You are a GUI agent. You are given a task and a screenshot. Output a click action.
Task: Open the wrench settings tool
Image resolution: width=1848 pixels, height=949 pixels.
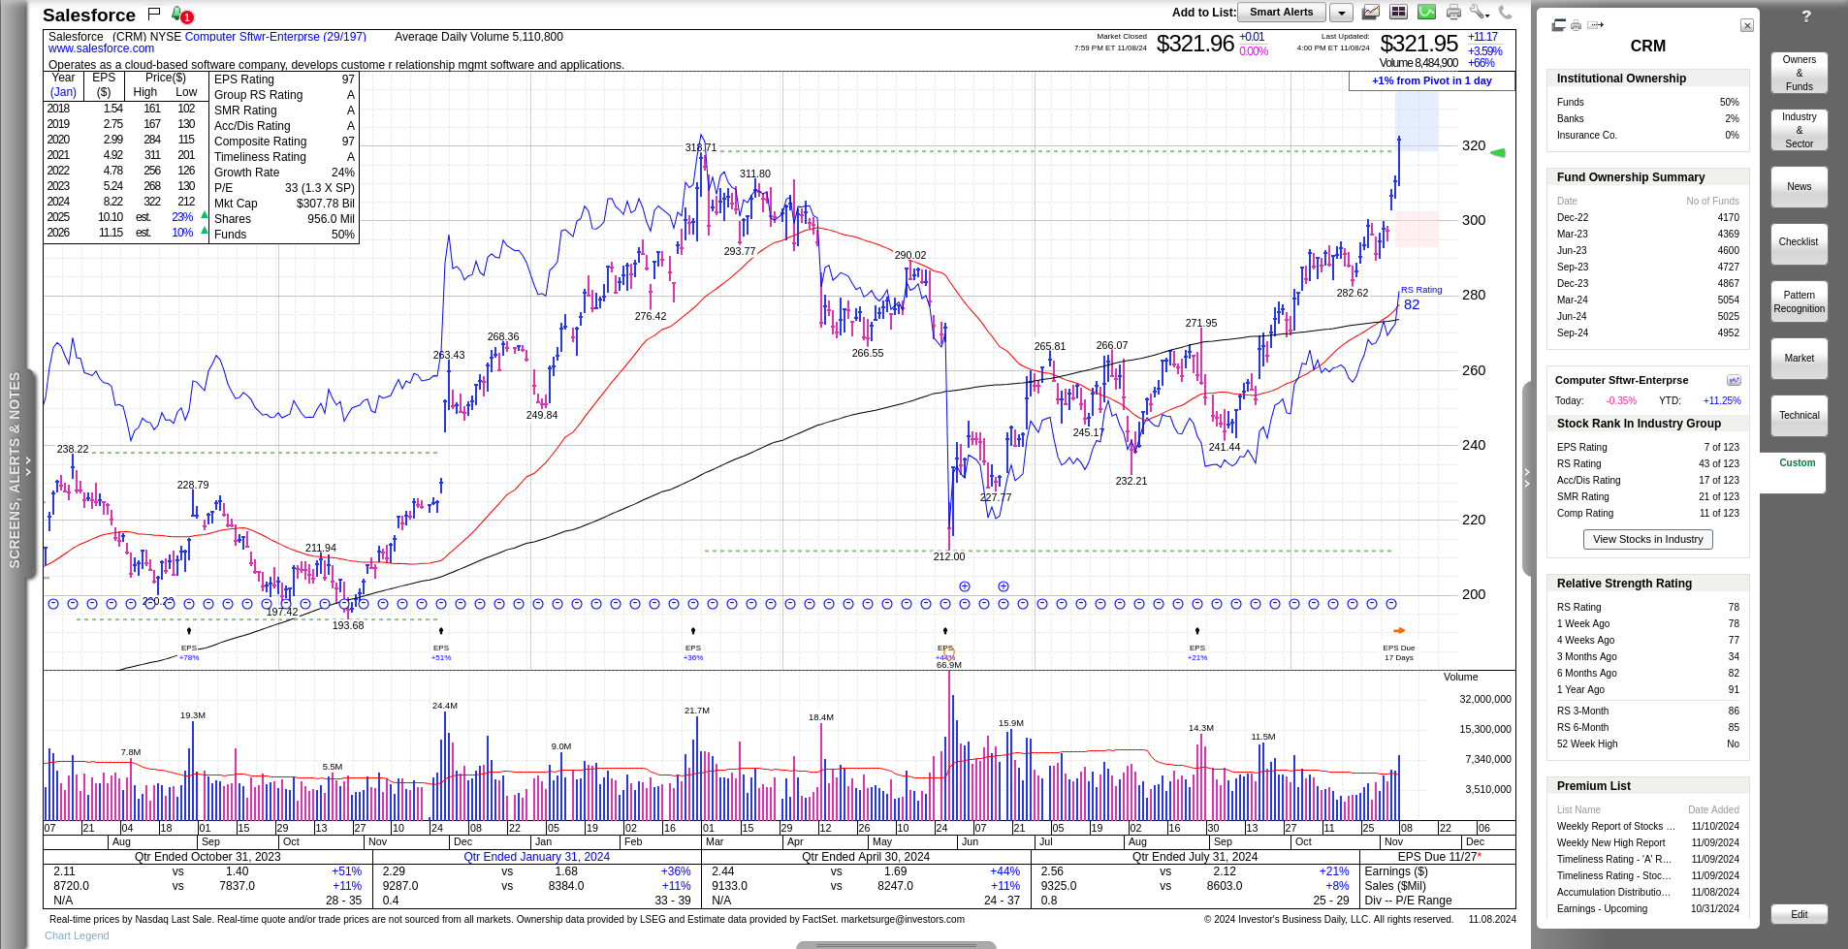(1479, 12)
